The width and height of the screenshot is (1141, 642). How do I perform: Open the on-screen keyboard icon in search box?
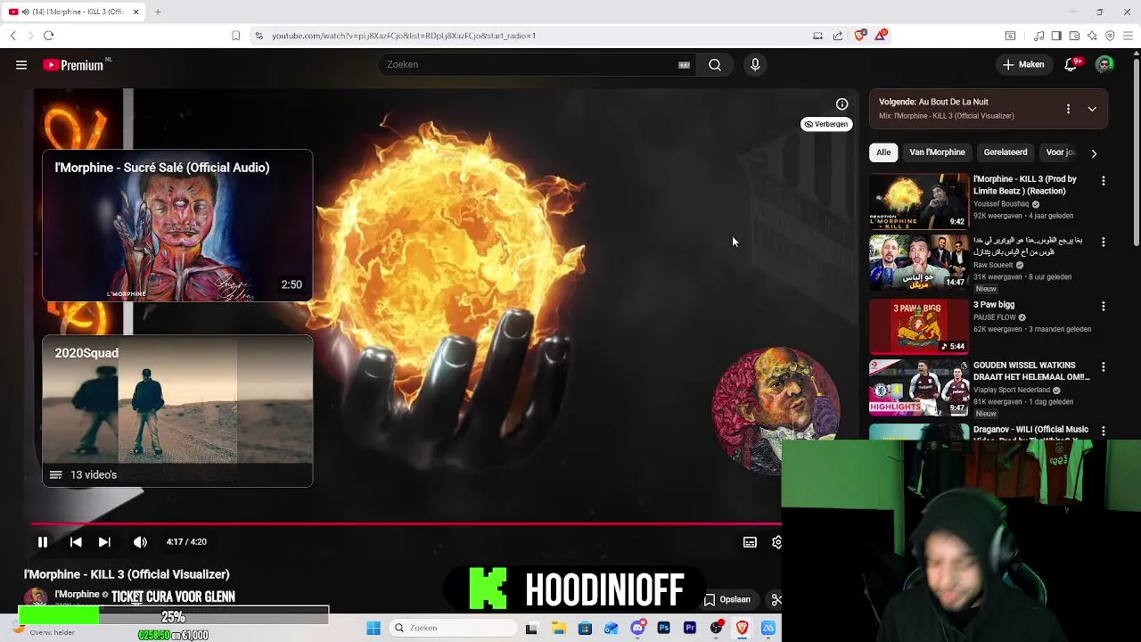coord(684,64)
